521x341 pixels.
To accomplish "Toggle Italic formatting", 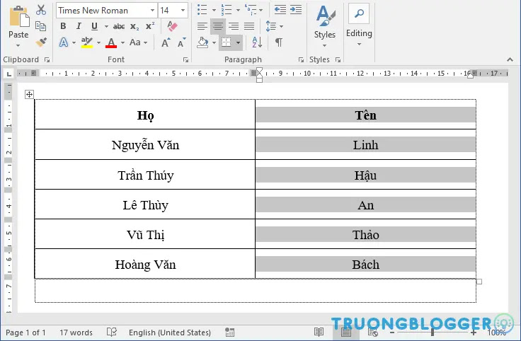I will tap(79, 26).
